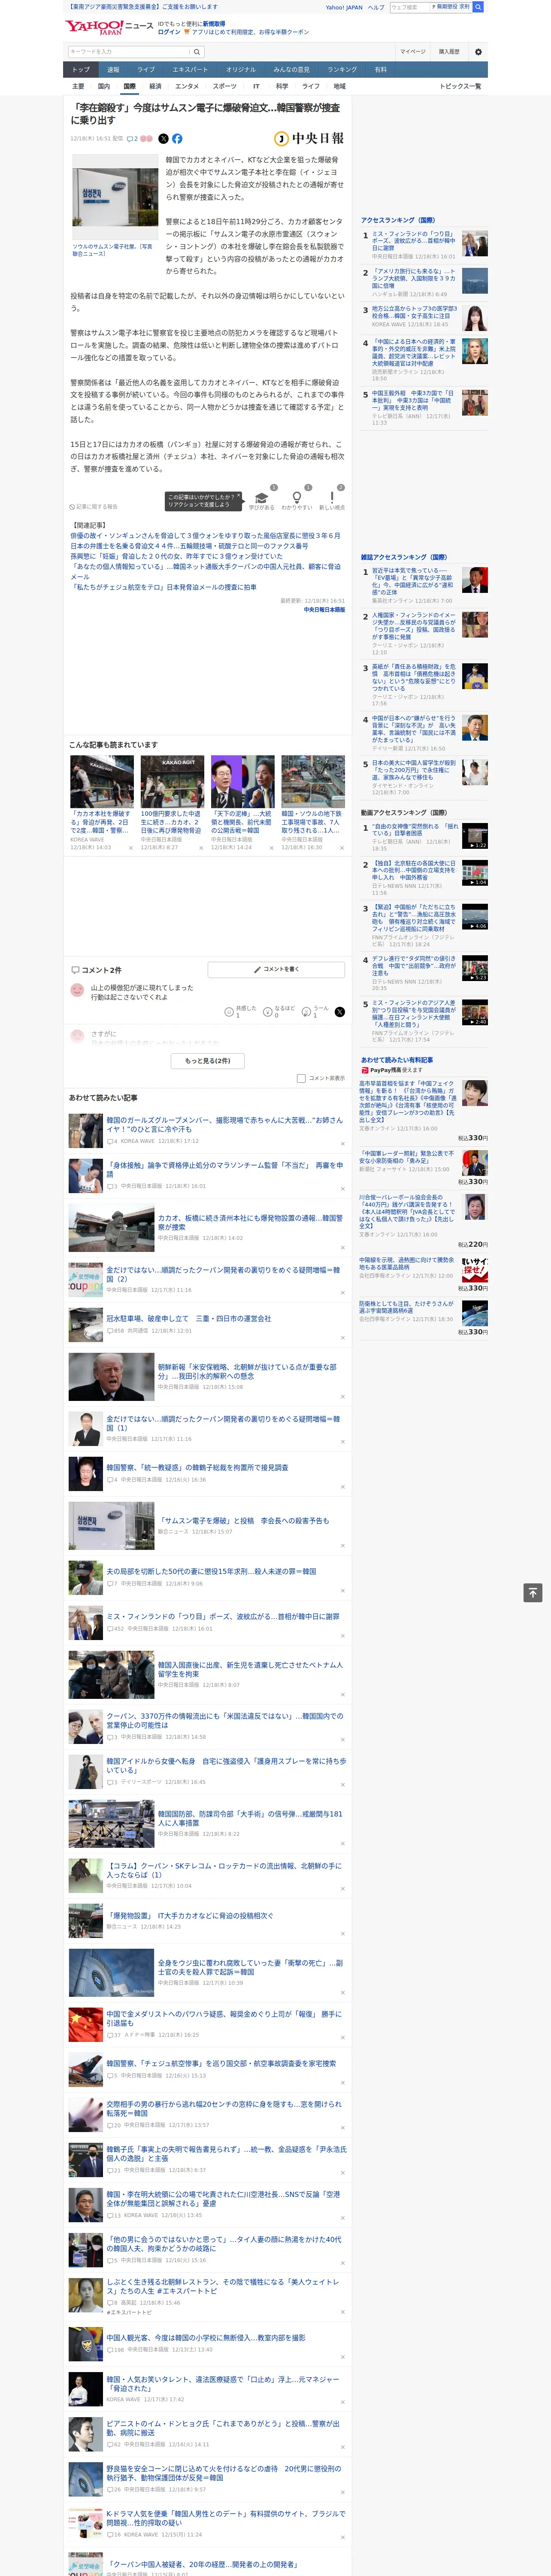The image size is (551, 2576).
Task: Click the blue web search magnifier button
Action: point(478,7)
